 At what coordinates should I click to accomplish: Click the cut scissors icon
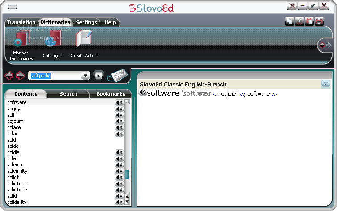click(300, 21)
